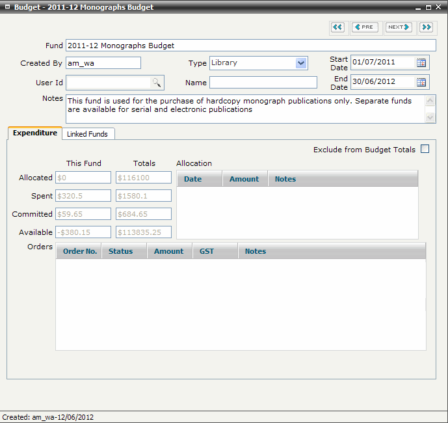Maximize the Budget window
448x423 pixels.
point(428,8)
